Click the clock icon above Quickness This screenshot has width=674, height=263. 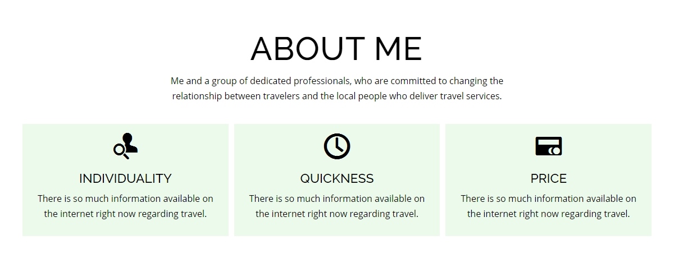point(337,146)
